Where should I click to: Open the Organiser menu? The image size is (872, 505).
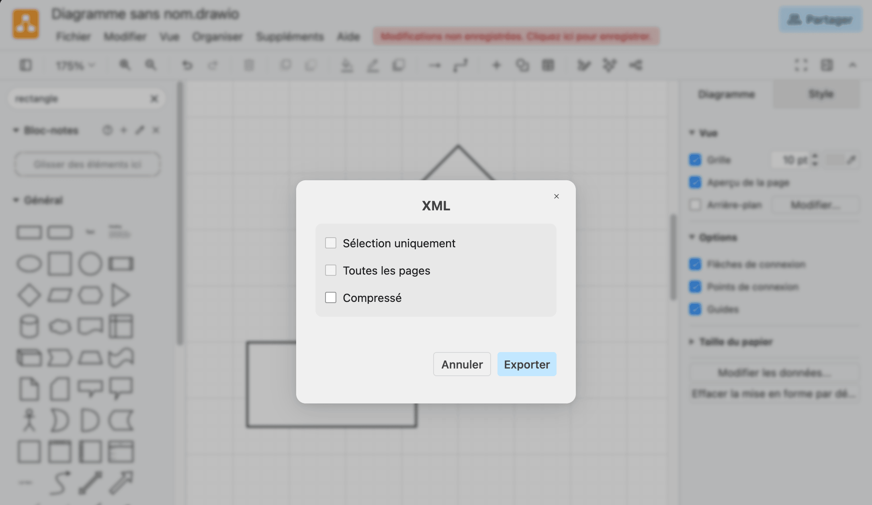click(x=217, y=37)
